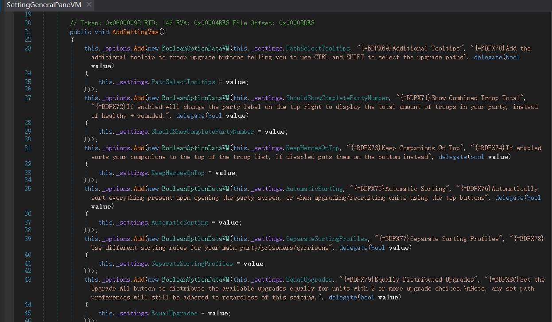Click PathSelectTooltips in the line 23 constructor call
The image size is (552, 322).
tap(318, 48)
